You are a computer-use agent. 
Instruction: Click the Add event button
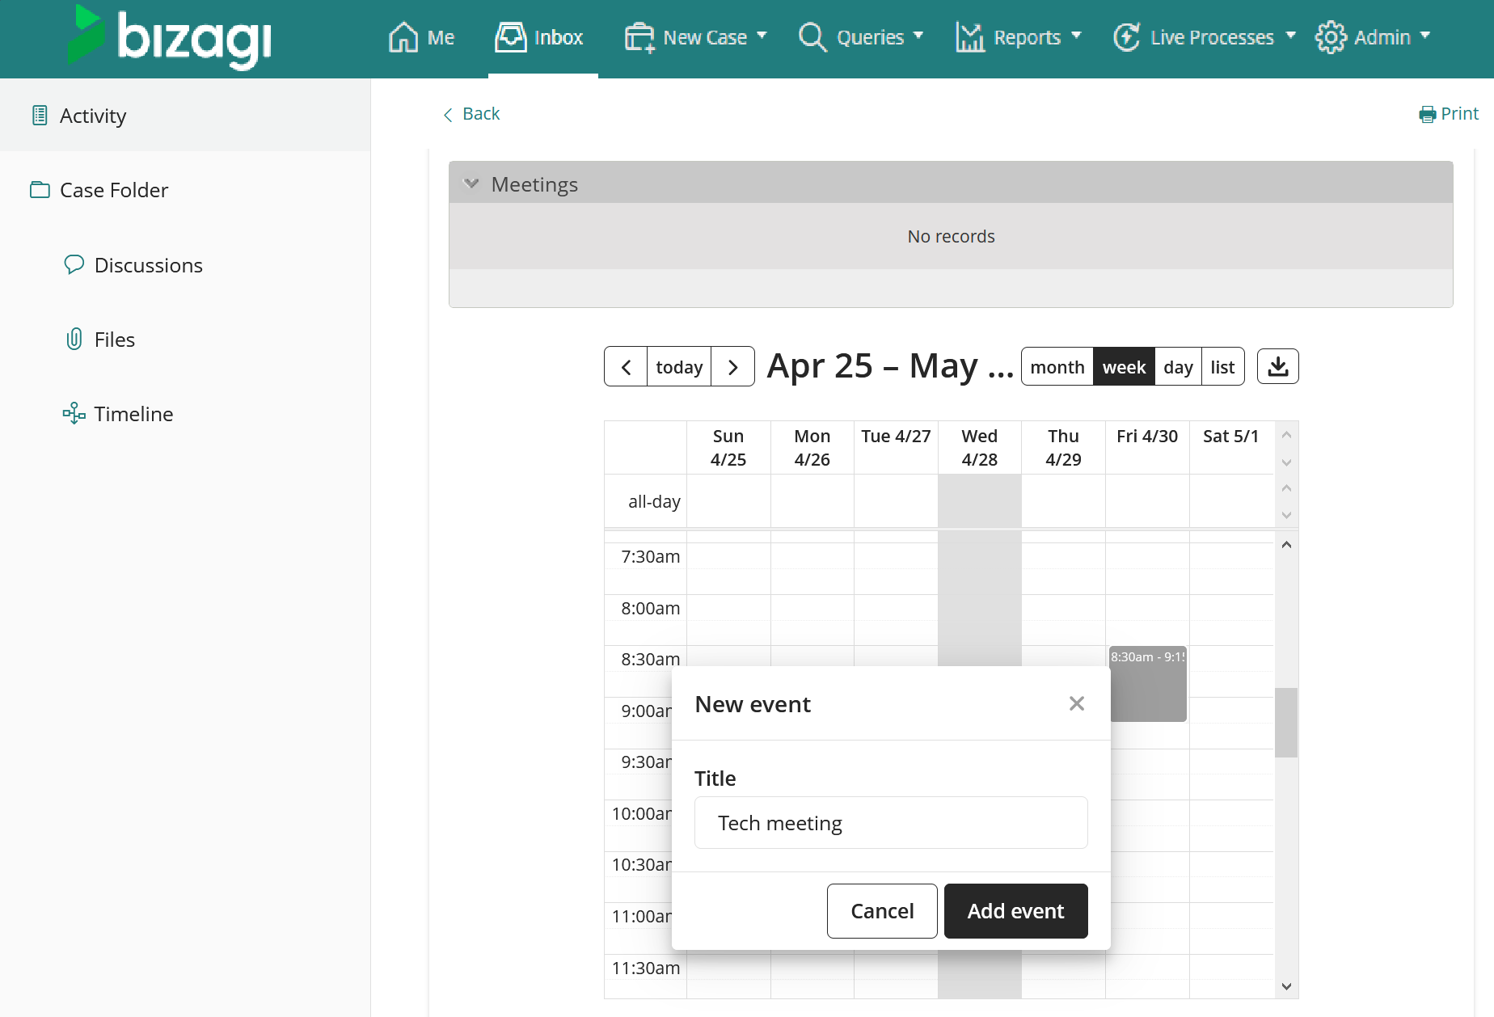click(1015, 911)
